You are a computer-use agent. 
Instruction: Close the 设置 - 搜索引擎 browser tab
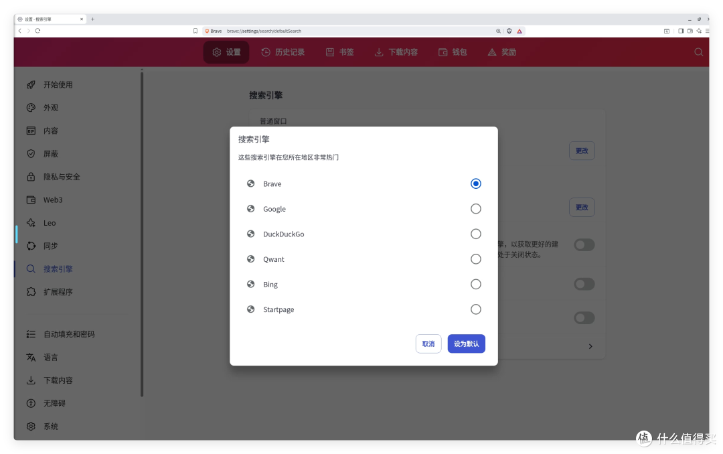82,19
